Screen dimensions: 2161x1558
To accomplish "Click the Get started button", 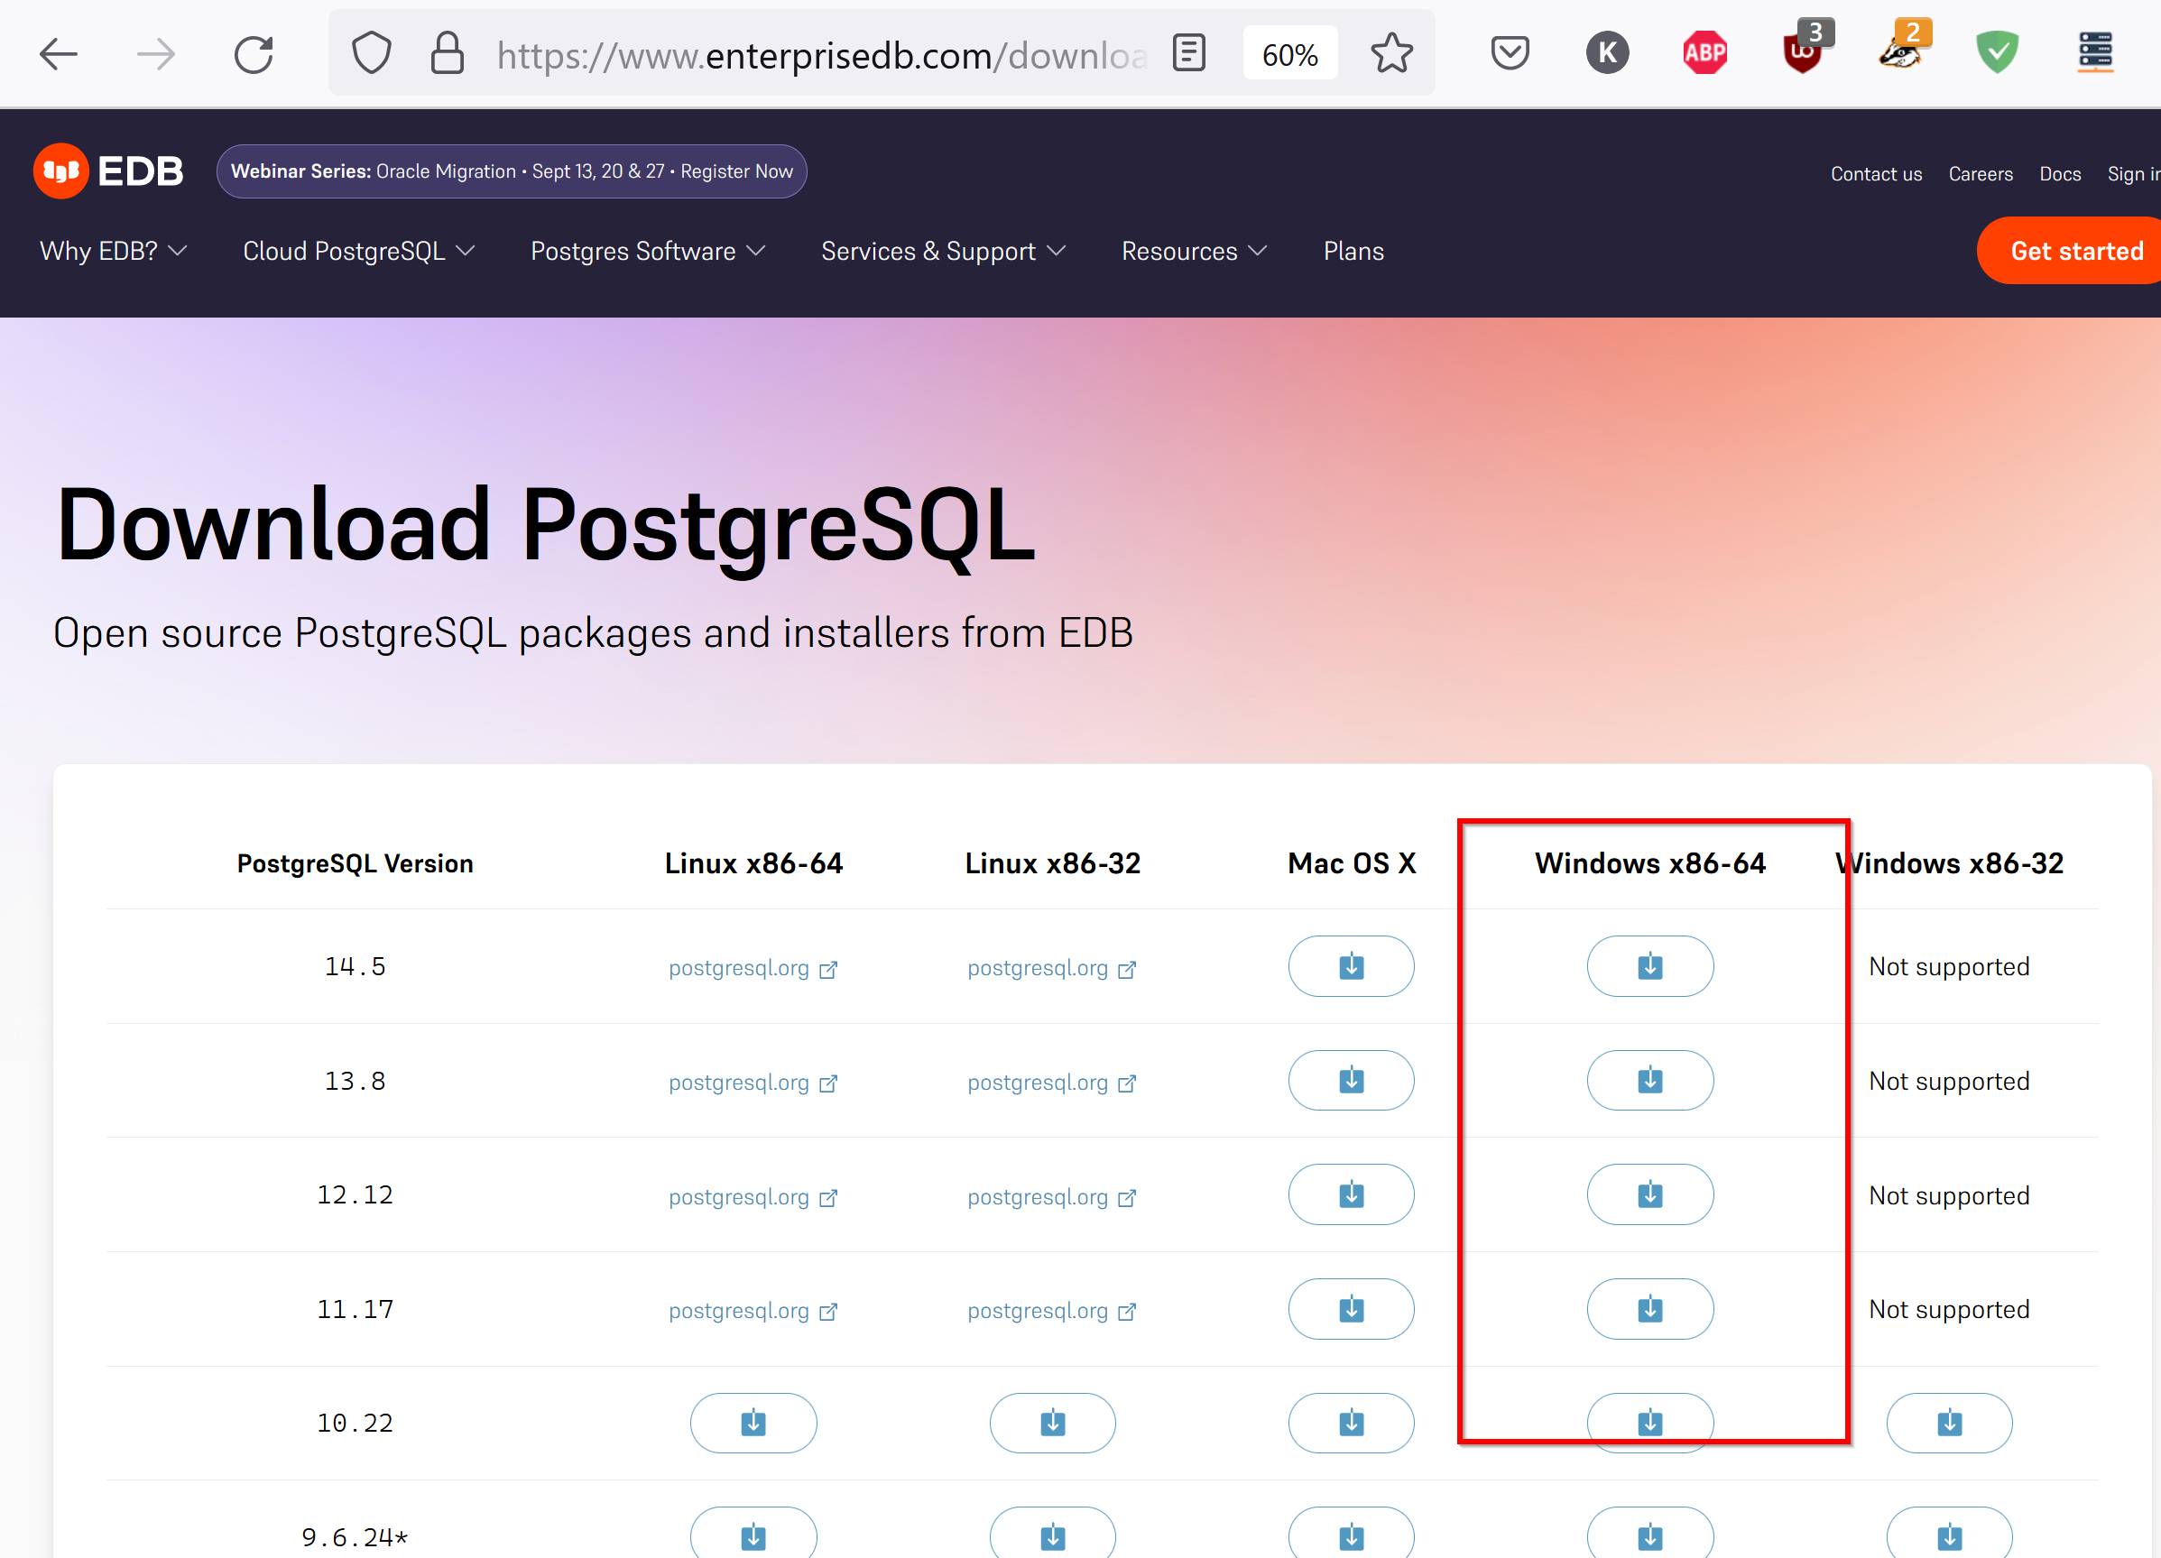I will pos(2070,251).
